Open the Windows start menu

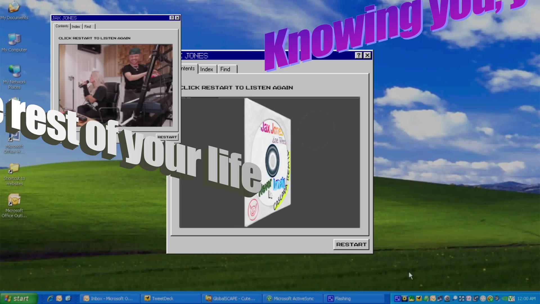19,298
